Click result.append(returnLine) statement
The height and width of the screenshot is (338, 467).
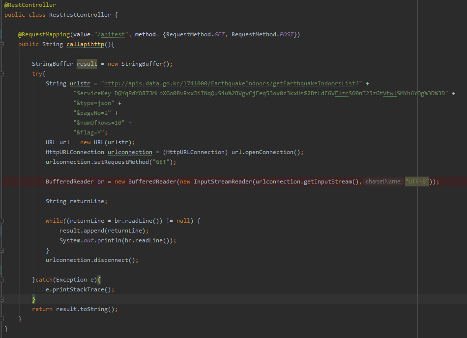click(x=104, y=231)
